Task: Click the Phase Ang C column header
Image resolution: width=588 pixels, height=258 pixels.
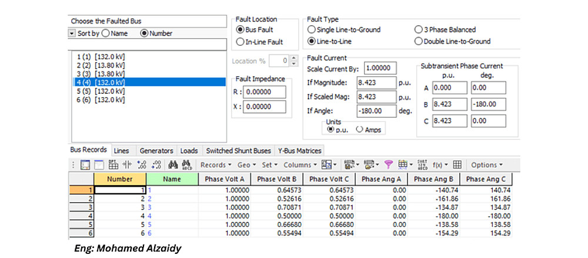Action: pos(486,179)
